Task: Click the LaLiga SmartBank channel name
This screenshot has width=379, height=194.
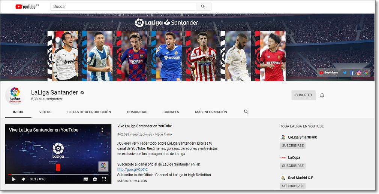Action: pyautogui.click(x=303, y=137)
